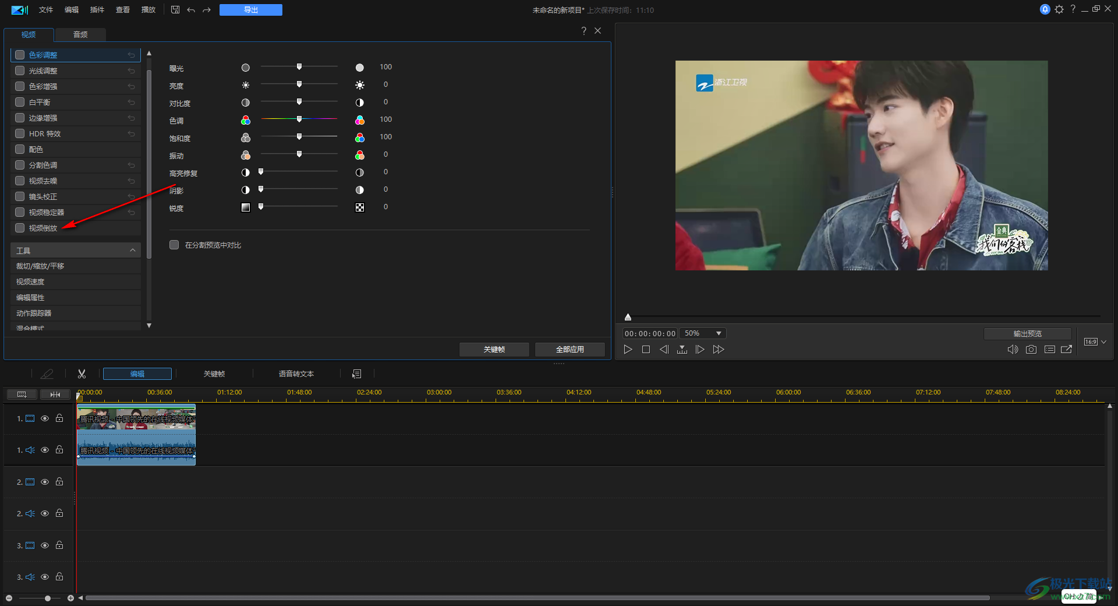The image size is (1118, 606).
Task: Zoom in timeline plus button
Action: (70, 598)
